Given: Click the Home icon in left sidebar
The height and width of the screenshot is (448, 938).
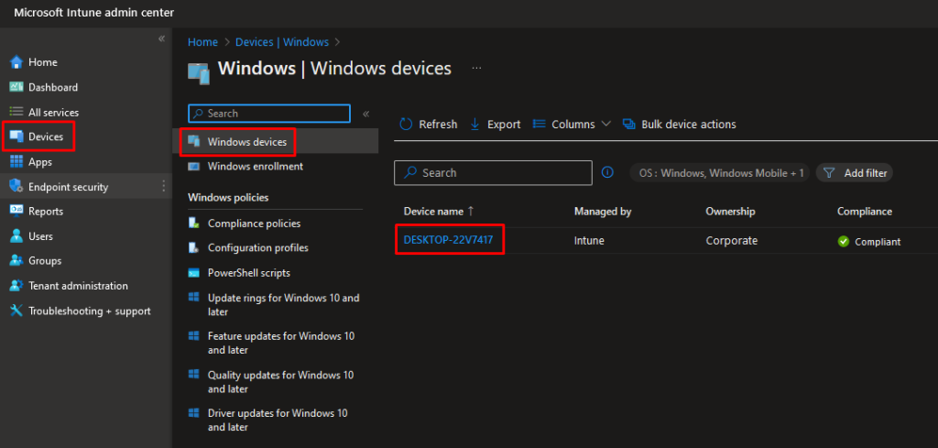Looking at the screenshot, I should [16, 62].
